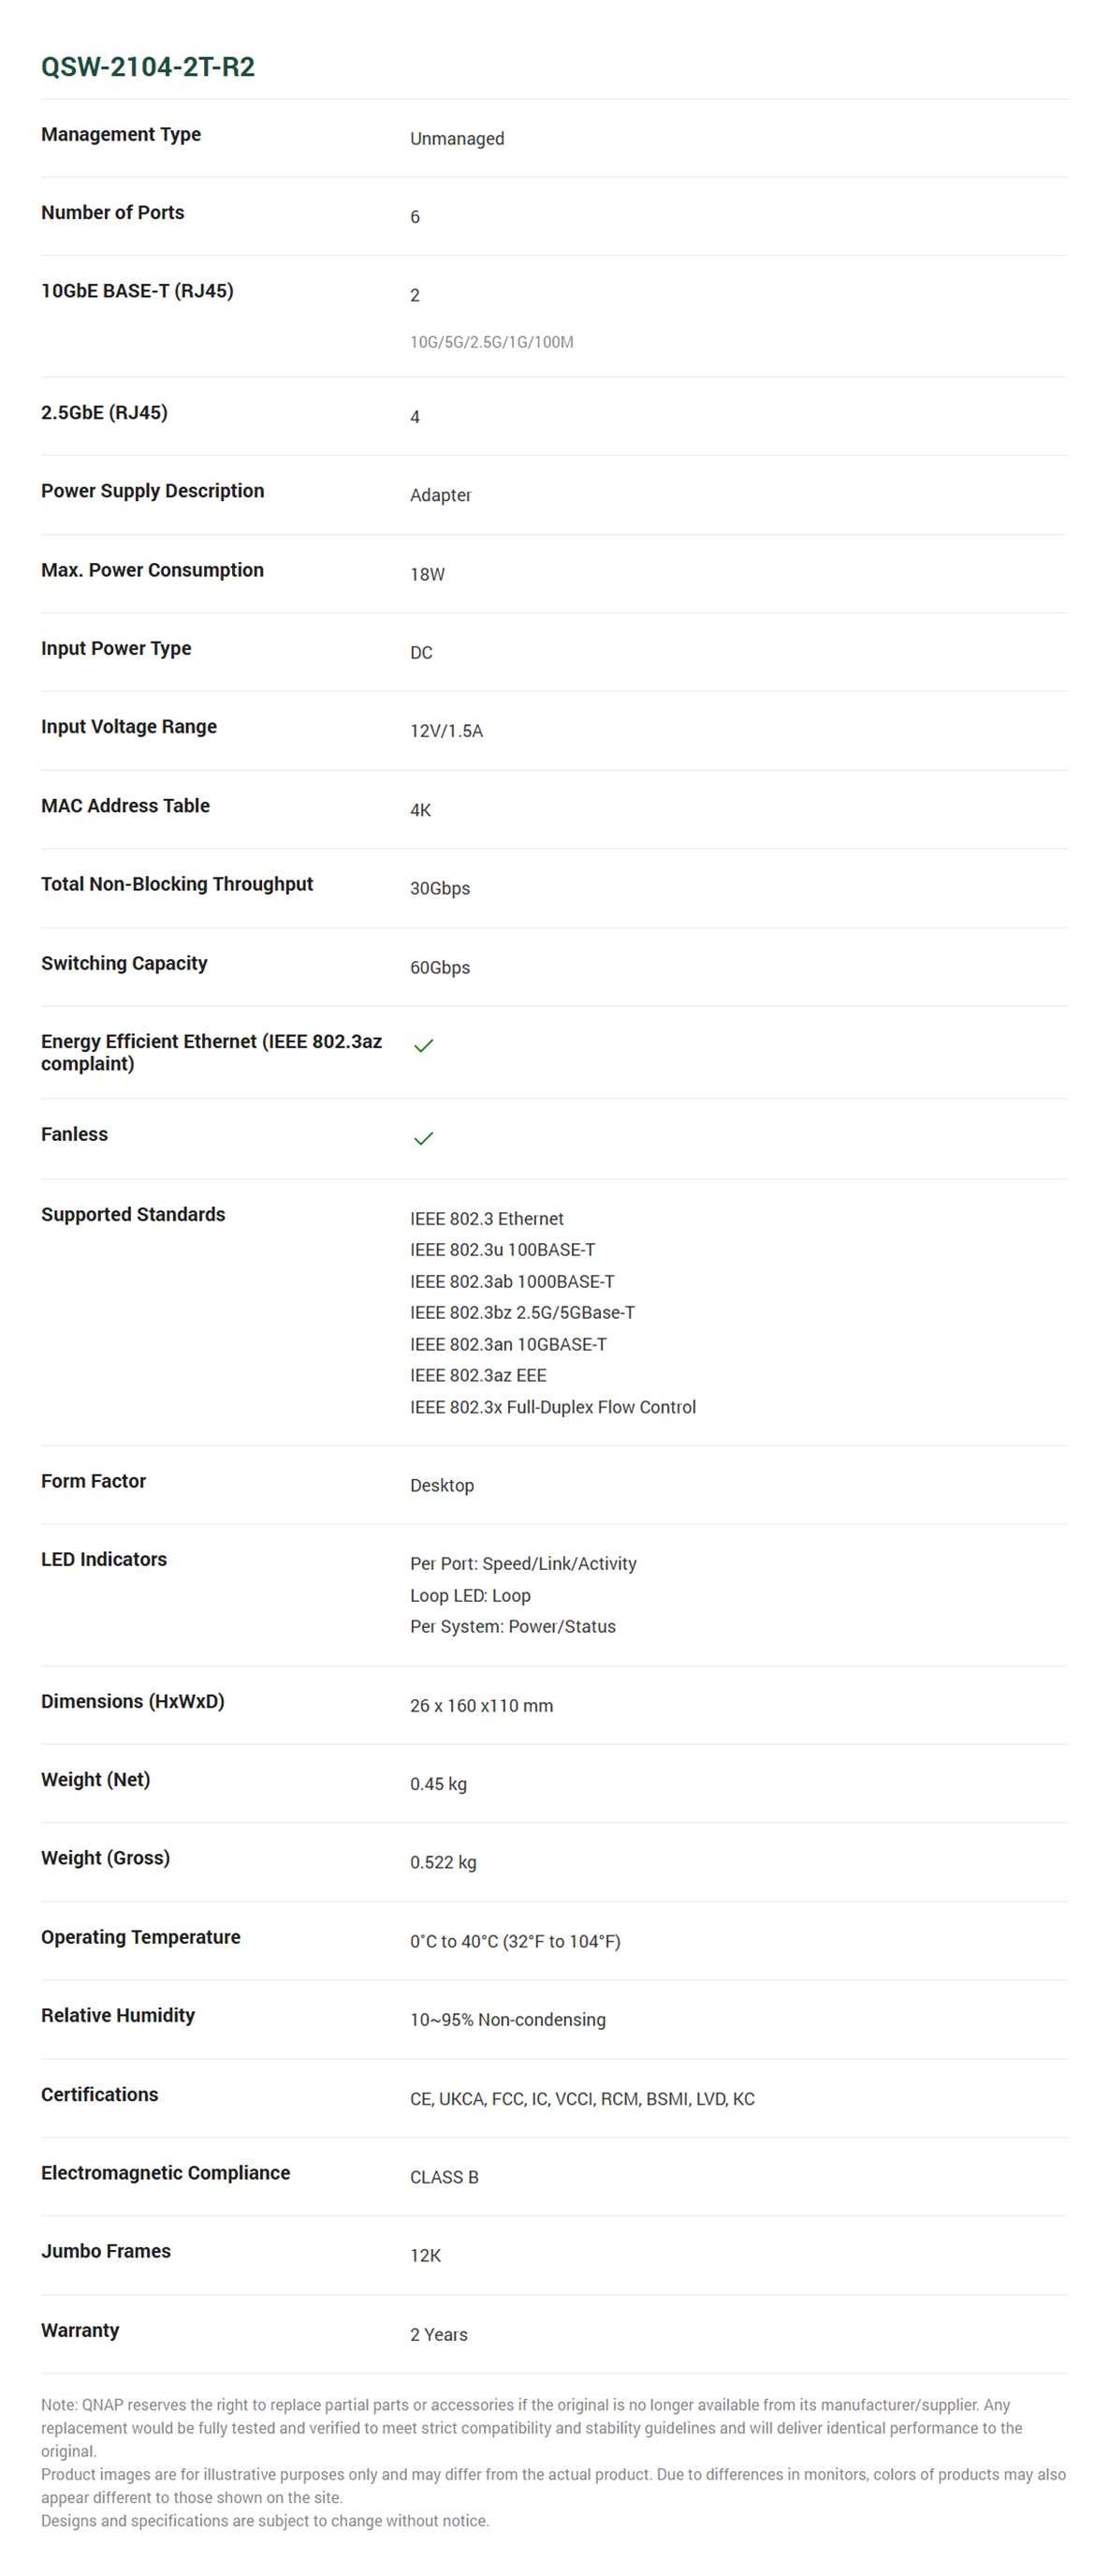The height and width of the screenshot is (2576, 1109).
Task: Click the Certifications list value
Action: 581,2099
